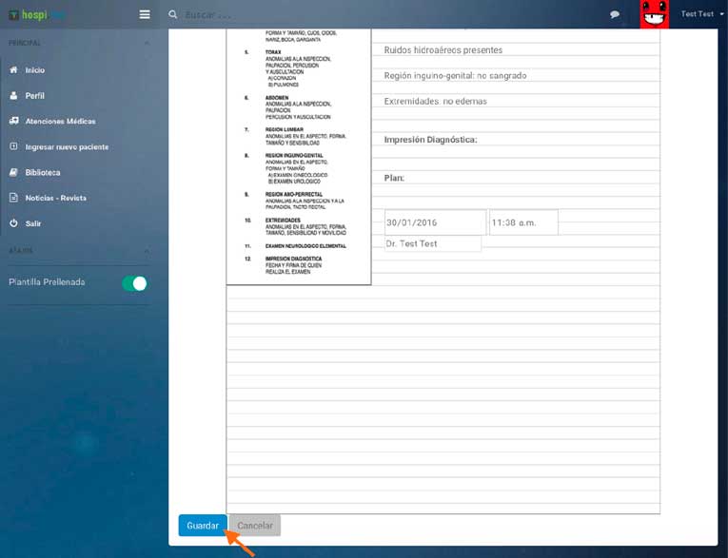Viewport: 728px width, 558px height.
Task: Click the Dr. Test Test field
Action: pyautogui.click(x=432, y=244)
